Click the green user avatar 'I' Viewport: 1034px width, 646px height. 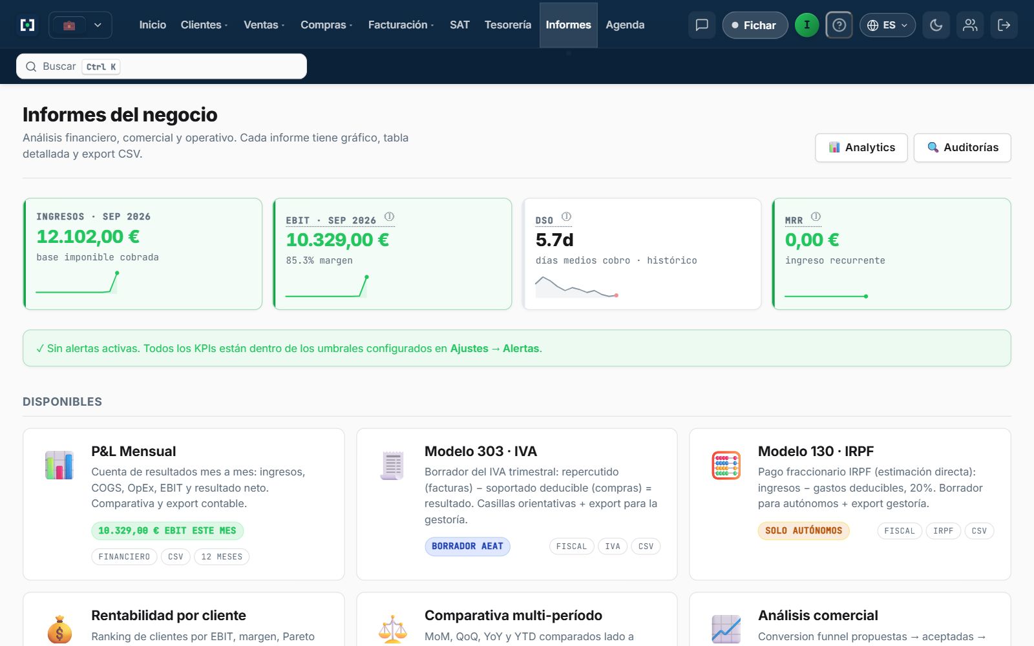(807, 25)
